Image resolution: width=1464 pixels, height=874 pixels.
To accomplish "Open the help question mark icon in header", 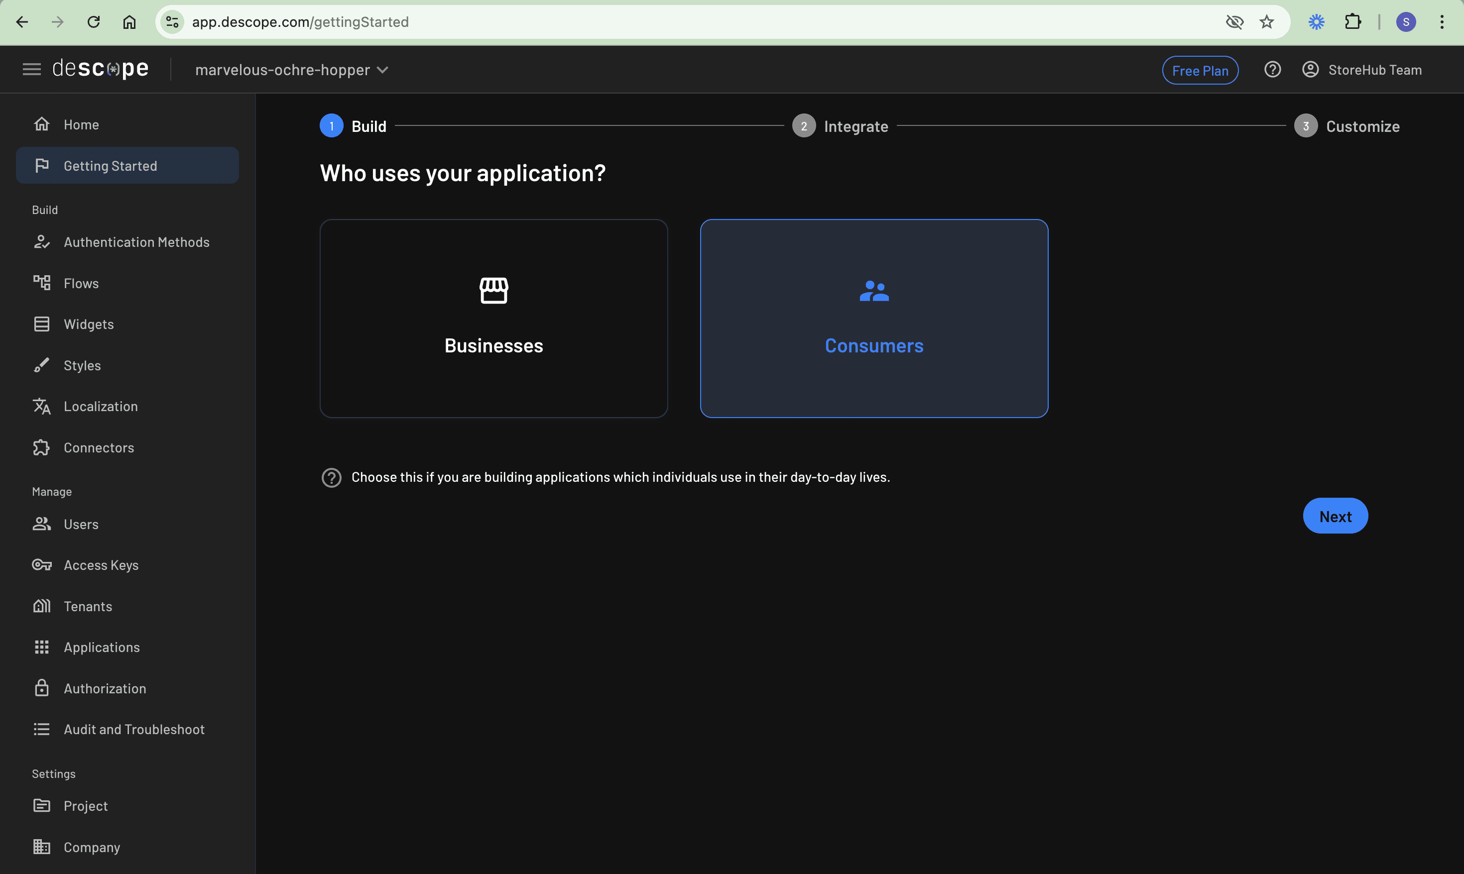I will tap(1272, 70).
